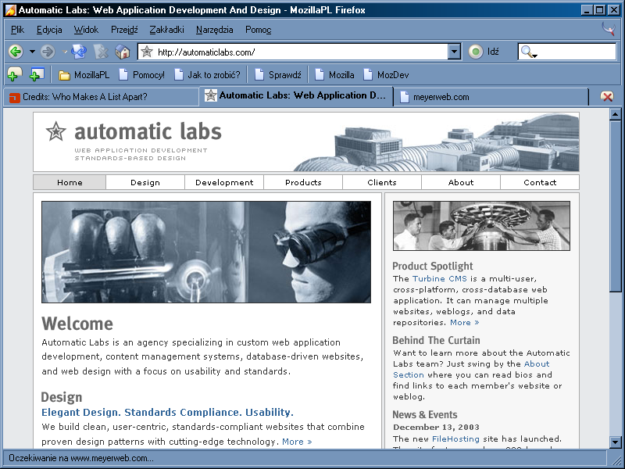
Task: Click the add tab bookmark icon
Action: (37, 74)
